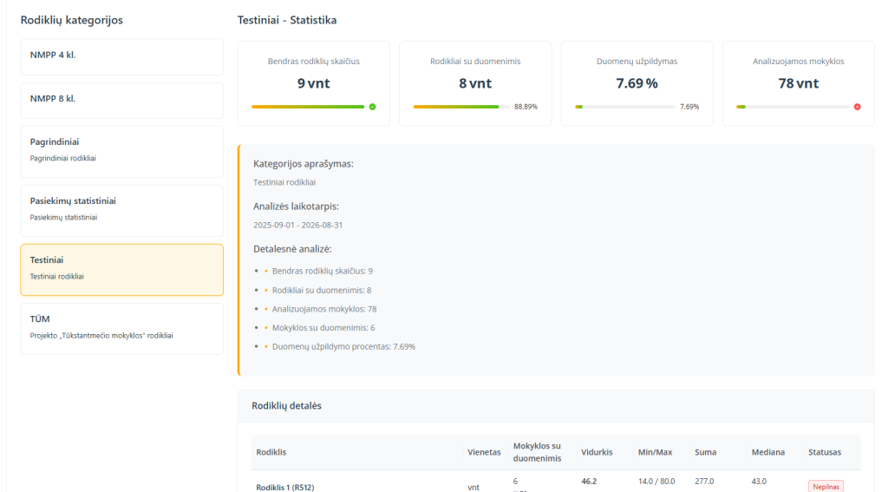Click the green checkmark status icon
Viewport: 888px width, 492px height.
tap(372, 107)
